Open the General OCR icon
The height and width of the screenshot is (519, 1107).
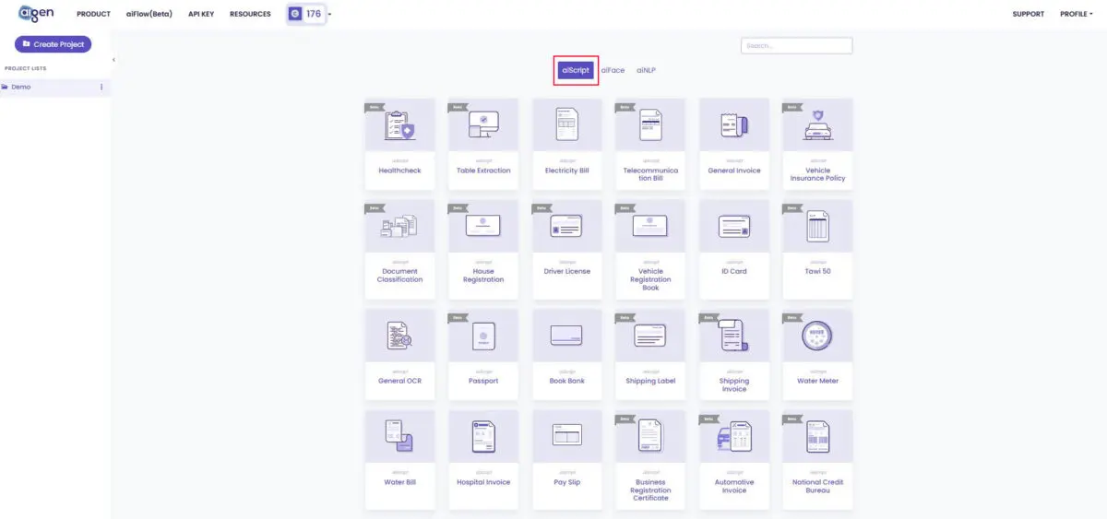pyautogui.click(x=400, y=336)
